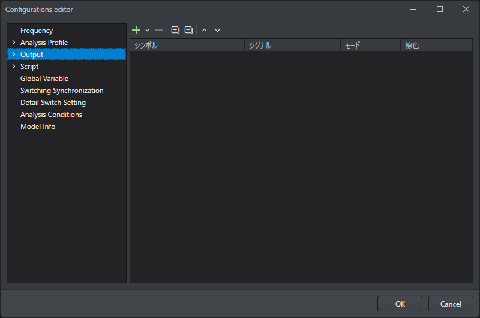Select Model Info item

pyautogui.click(x=38, y=127)
